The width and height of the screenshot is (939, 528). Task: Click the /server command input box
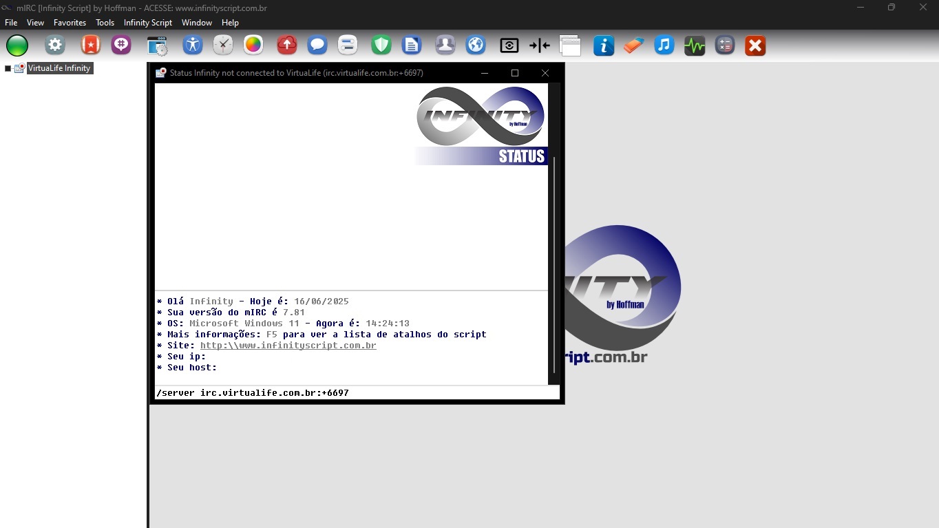357,393
